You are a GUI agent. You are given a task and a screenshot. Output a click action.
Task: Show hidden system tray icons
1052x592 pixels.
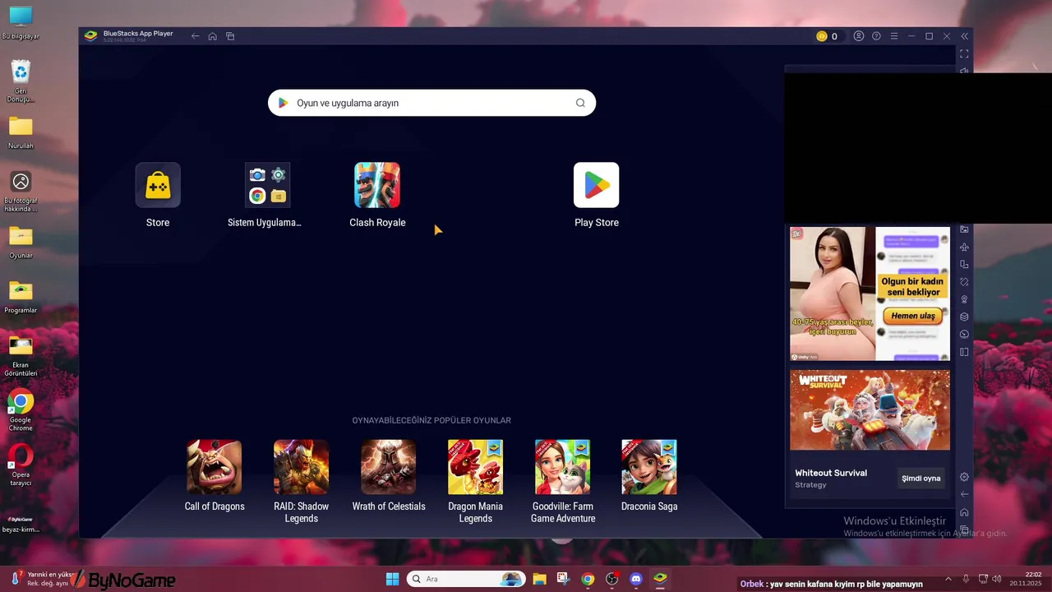pos(948,579)
